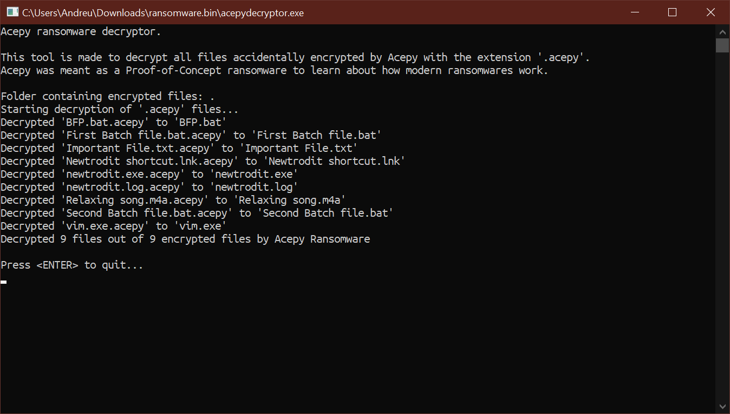Click the 'Decrypted 9 files out of 9' summary

coord(185,238)
